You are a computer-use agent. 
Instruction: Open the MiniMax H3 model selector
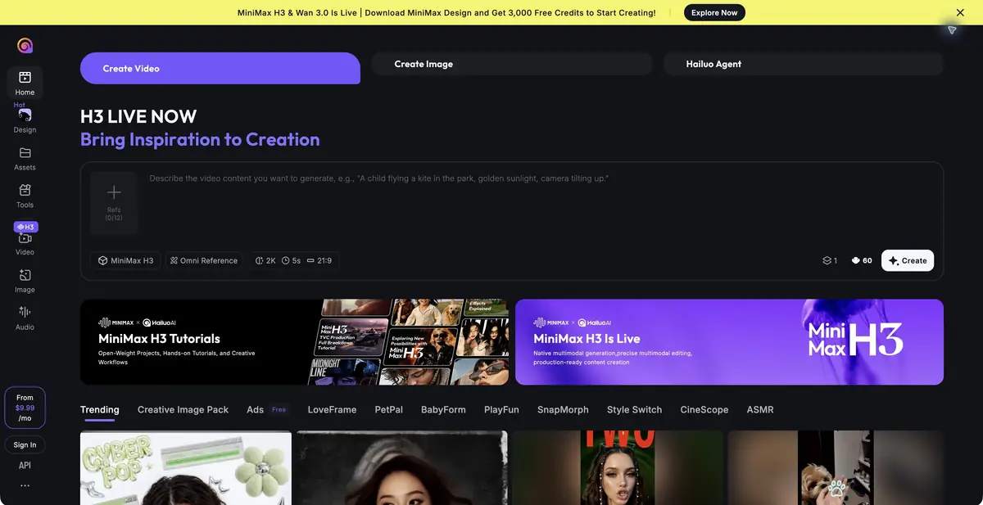click(125, 260)
